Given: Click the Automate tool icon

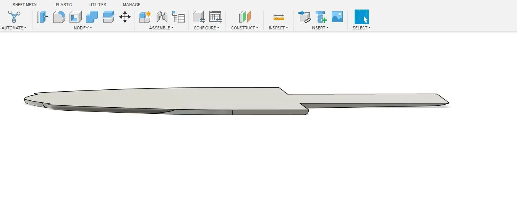Looking at the screenshot, I should pos(14,17).
